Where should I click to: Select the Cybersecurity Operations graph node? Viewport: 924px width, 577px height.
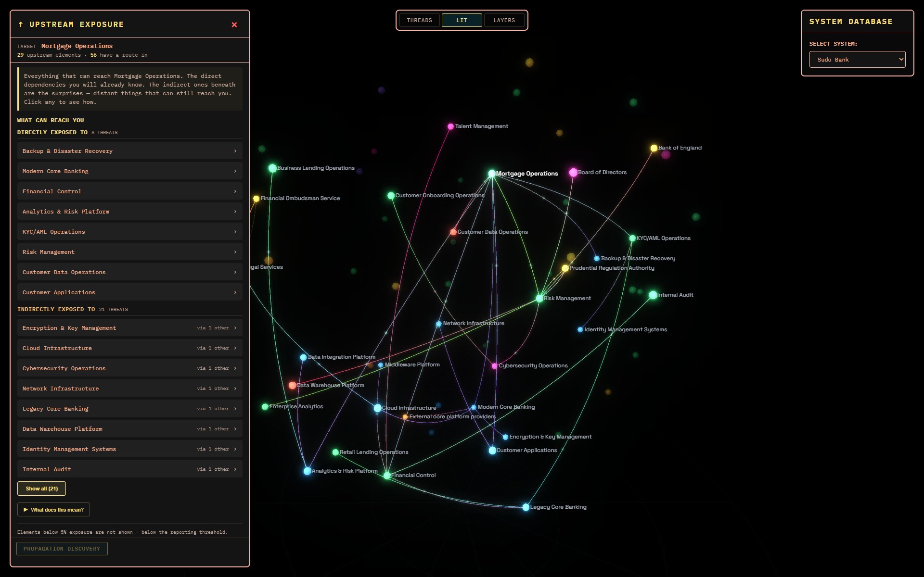[494, 366]
